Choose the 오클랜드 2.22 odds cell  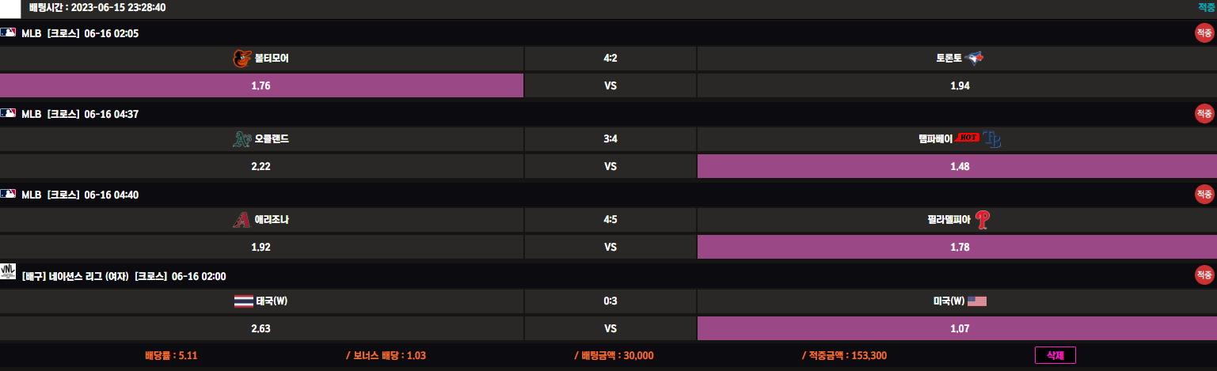click(x=261, y=166)
